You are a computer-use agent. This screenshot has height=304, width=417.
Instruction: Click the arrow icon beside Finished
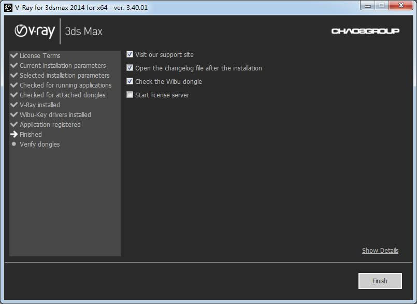tap(14, 134)
